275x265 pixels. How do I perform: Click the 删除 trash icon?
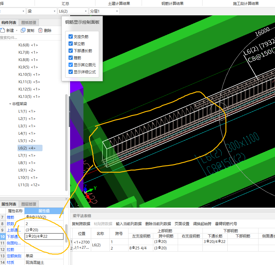click(40, 30)
